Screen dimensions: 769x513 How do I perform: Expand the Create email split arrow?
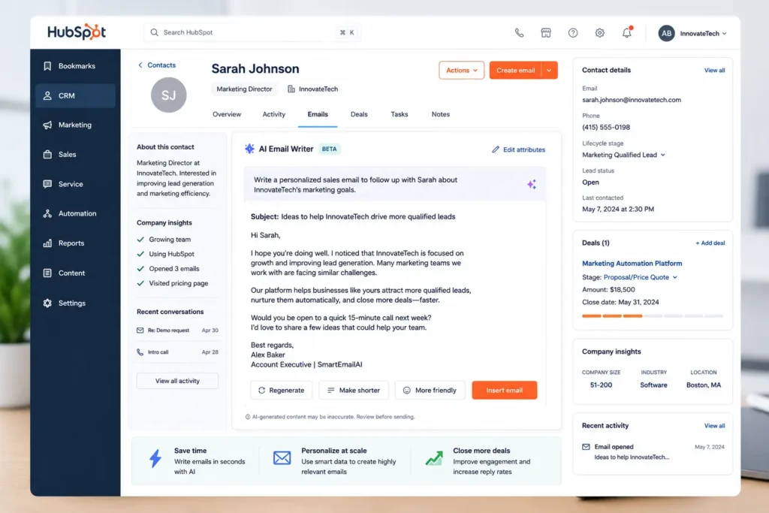(x=549, y=70)
